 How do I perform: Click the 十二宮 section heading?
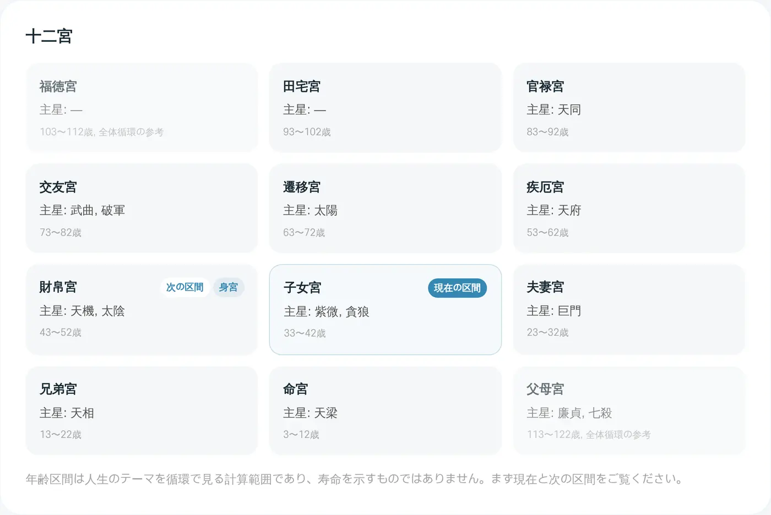[49, 36]
